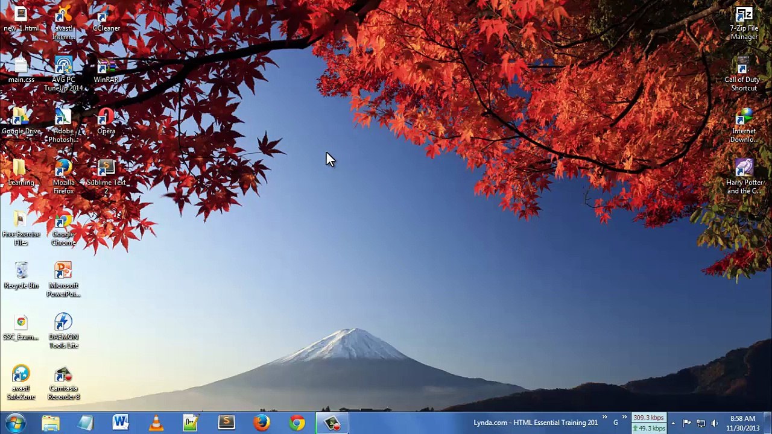
Task: Open the clock showing 8:58 AM
Action: point(742,423)
